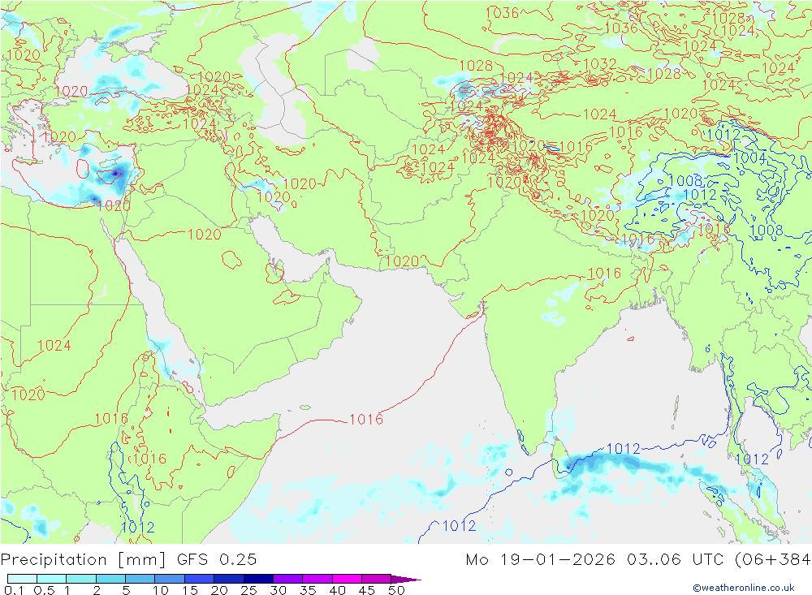Click the blue '1004' isobar label
This screenshot has height=595, width=812.
click(x=749, y=157)
